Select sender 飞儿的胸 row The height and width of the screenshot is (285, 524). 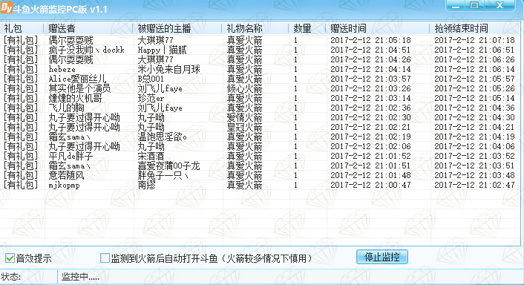(260, 108)
